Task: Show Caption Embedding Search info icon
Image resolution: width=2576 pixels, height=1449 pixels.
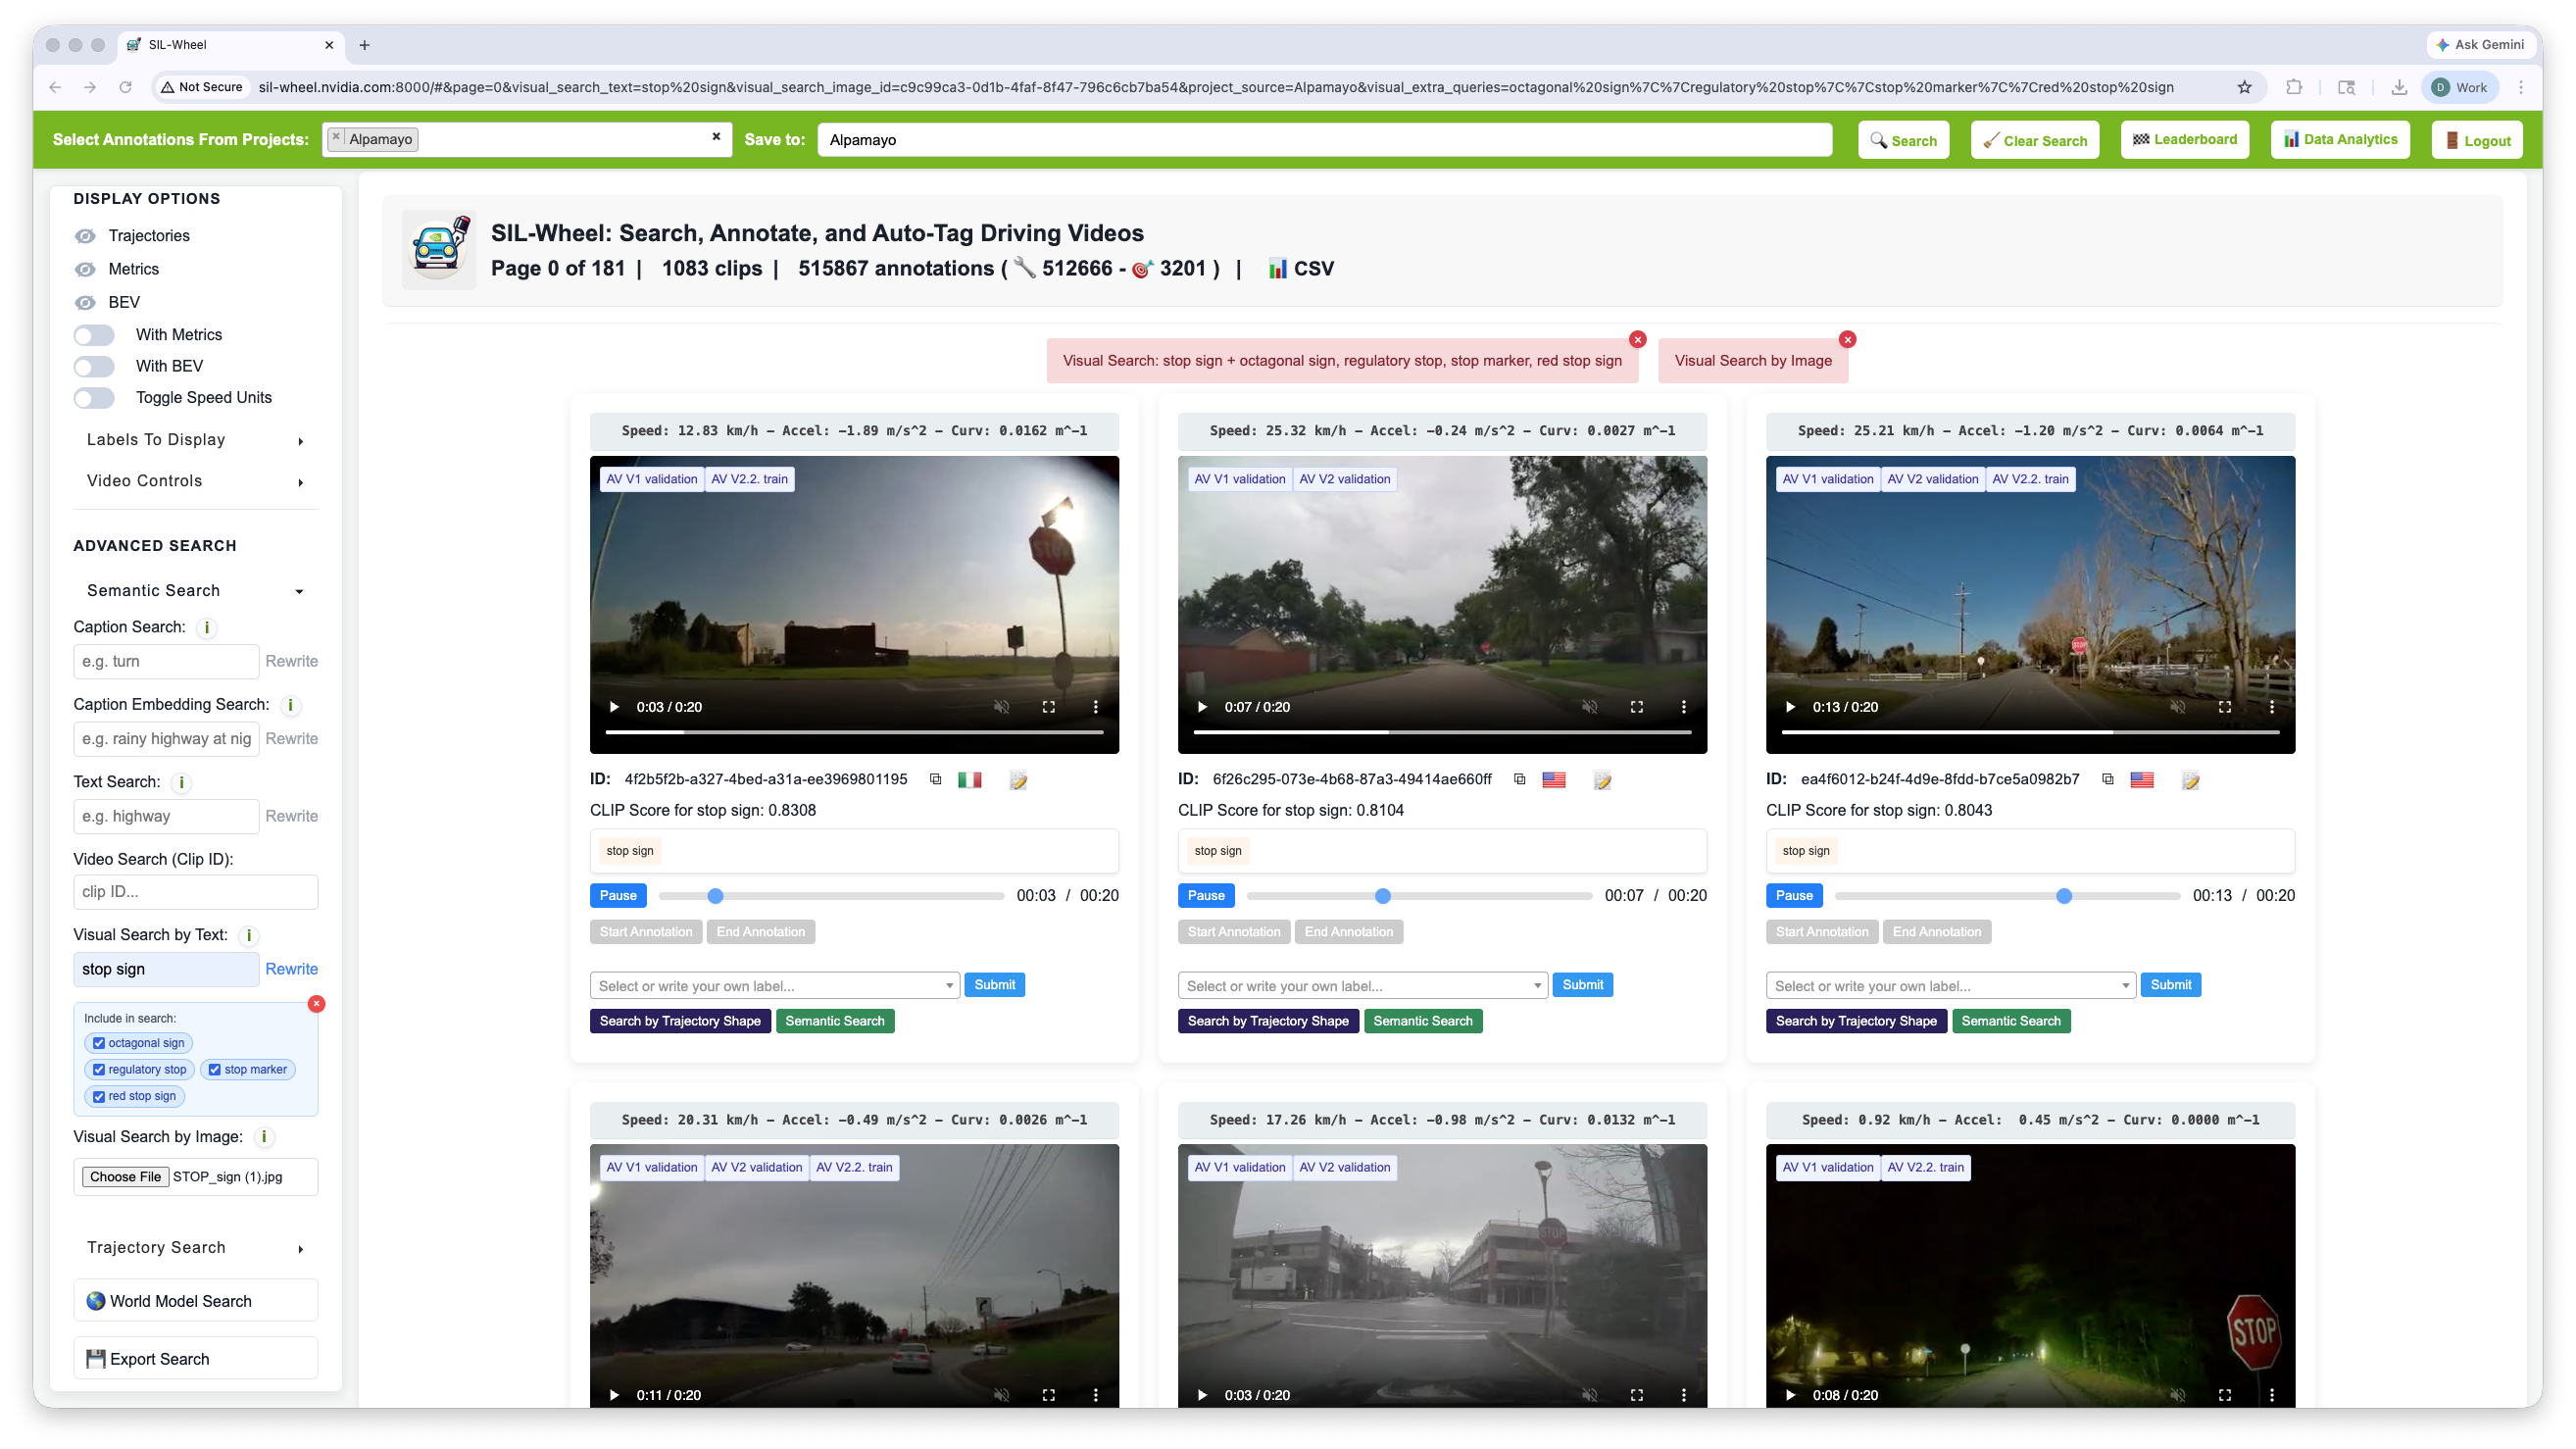Action: [290, 705]
